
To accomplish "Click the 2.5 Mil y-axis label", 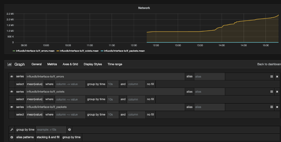I will [10, 14].
